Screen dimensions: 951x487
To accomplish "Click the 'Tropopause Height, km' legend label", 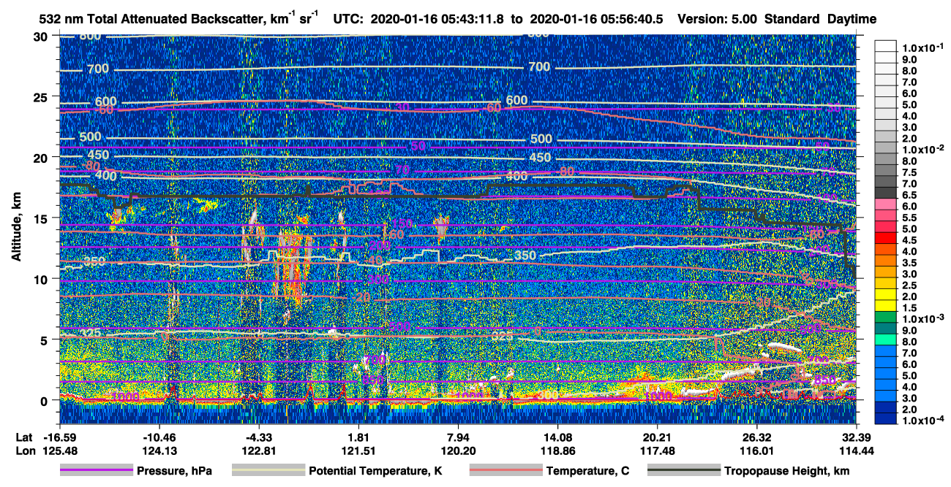I will (x=786, y=472).
